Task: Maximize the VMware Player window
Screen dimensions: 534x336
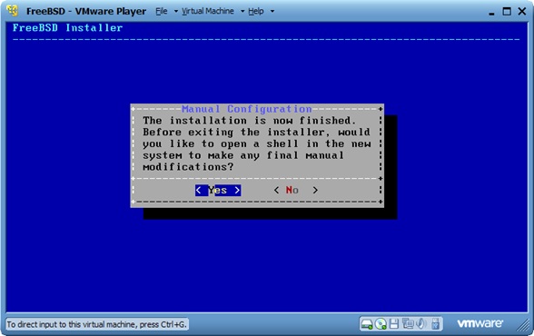Action: 507,12
